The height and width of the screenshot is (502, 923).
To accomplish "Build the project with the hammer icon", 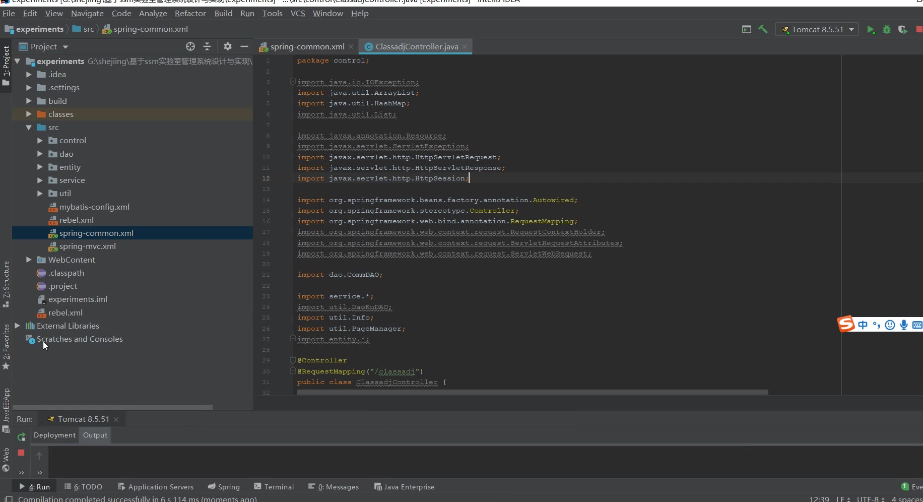I will 763,30.
